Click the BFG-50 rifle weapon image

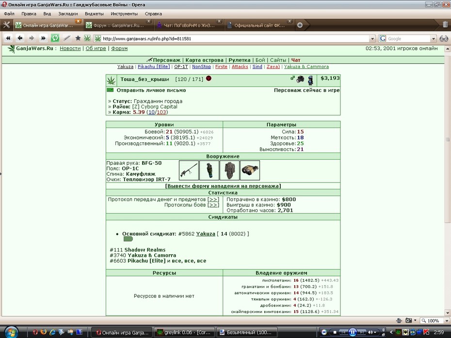click(x=189, y=170)
